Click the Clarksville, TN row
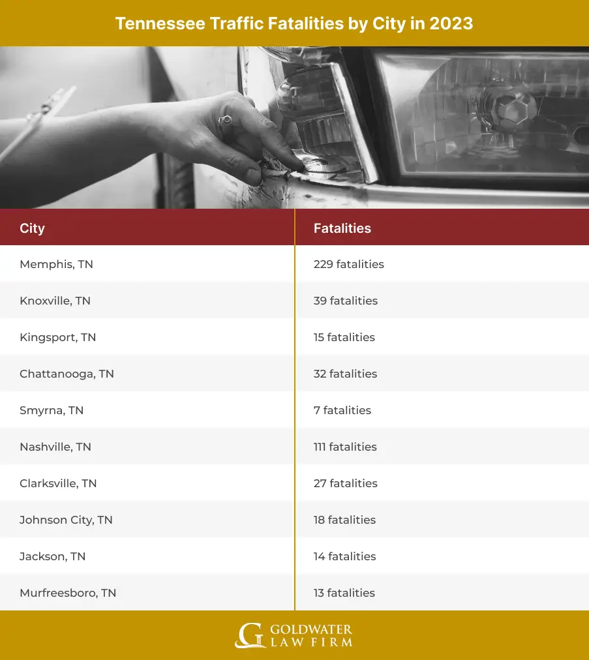589x660 pixels. (x=57, y=483)
